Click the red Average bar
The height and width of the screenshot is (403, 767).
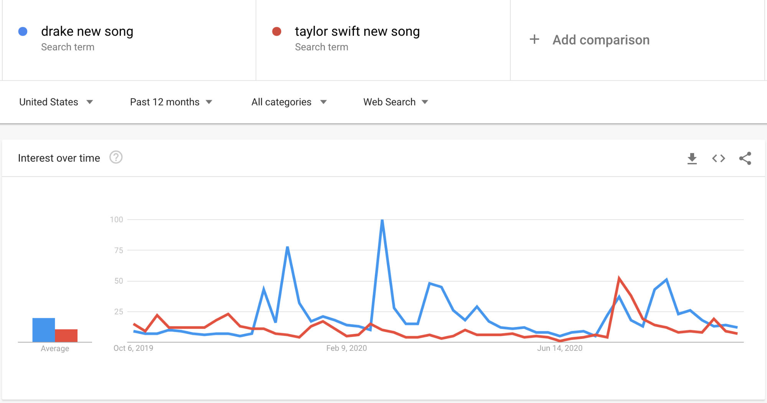[x=66, y=335]
